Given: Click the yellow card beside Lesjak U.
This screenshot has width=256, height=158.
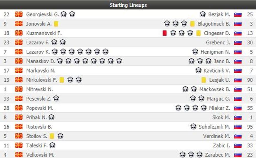Looking at the screenshot, I should pos(204,80).
